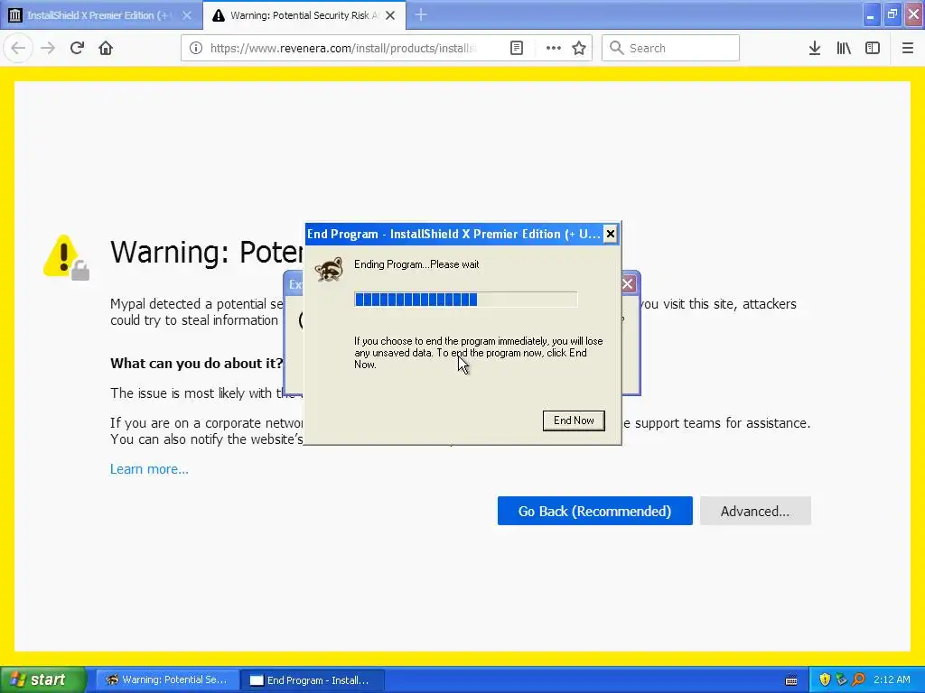Restore down the browser window
Image resolution: width=925 pixels, height=693 pixels.
point(892,15)
